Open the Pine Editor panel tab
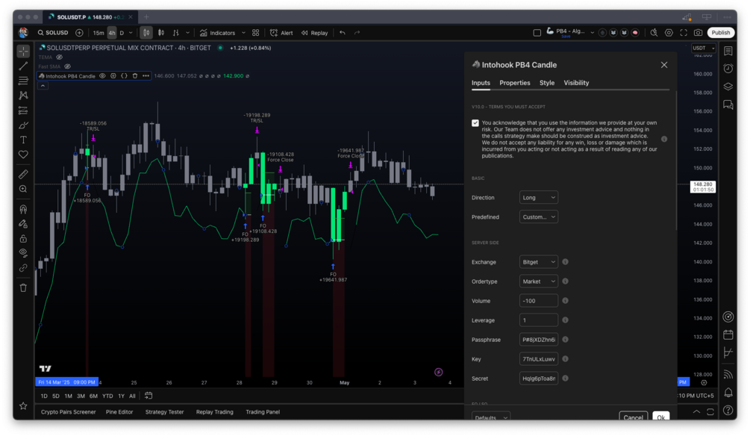This screenshot has width=750, height=436. 119,411
